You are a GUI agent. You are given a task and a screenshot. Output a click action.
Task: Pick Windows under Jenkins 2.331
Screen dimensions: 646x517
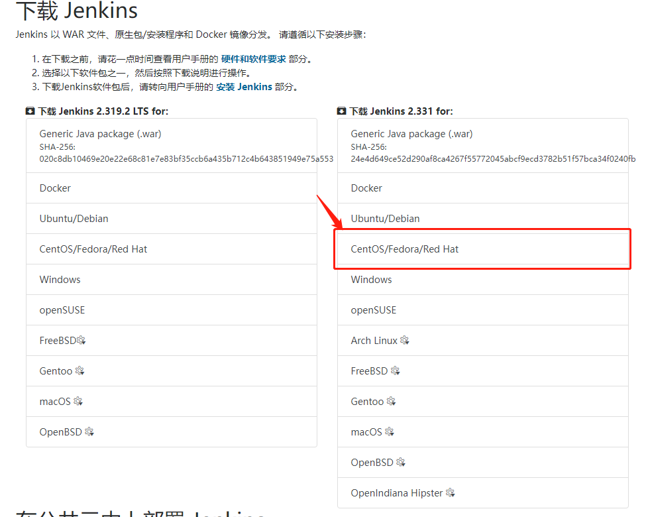click(483, 280)
